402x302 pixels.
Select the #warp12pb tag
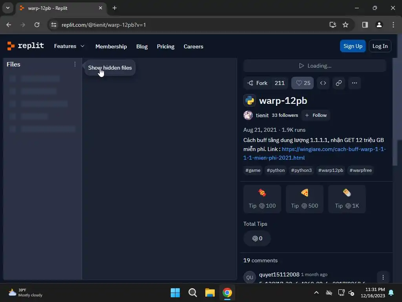(x=331, y=170)
